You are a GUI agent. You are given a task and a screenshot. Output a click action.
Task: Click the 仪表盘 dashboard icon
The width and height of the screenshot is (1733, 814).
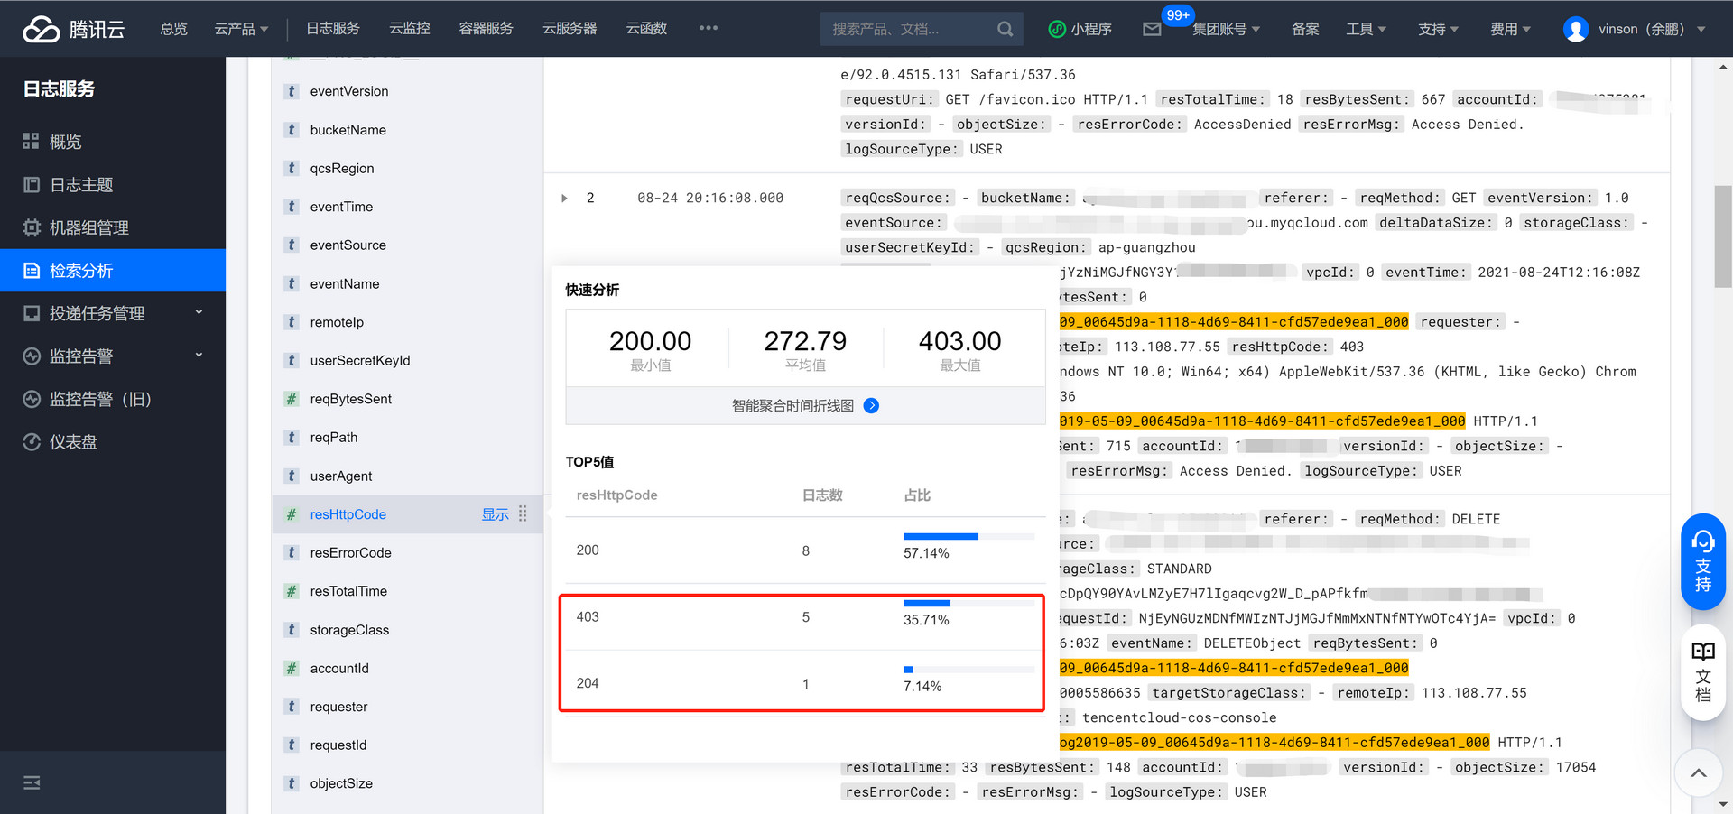pos(31,442)
